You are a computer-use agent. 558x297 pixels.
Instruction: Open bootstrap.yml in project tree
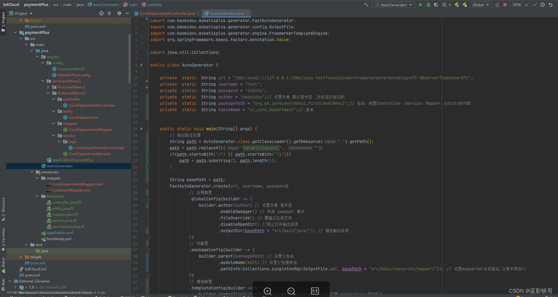point(59,239)
